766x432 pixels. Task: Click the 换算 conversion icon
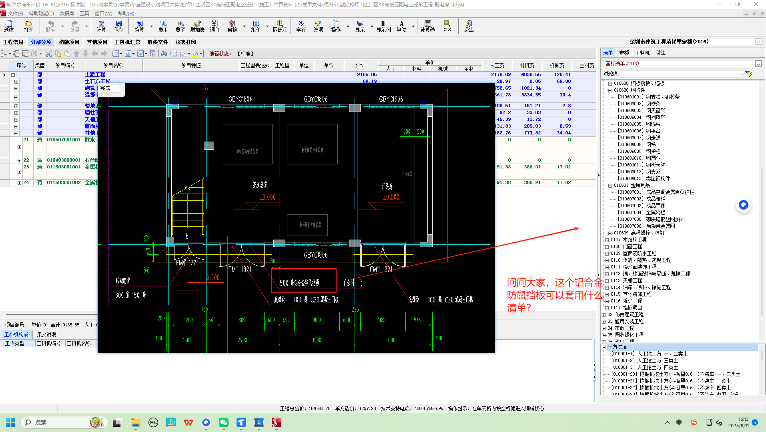[139, 26]
